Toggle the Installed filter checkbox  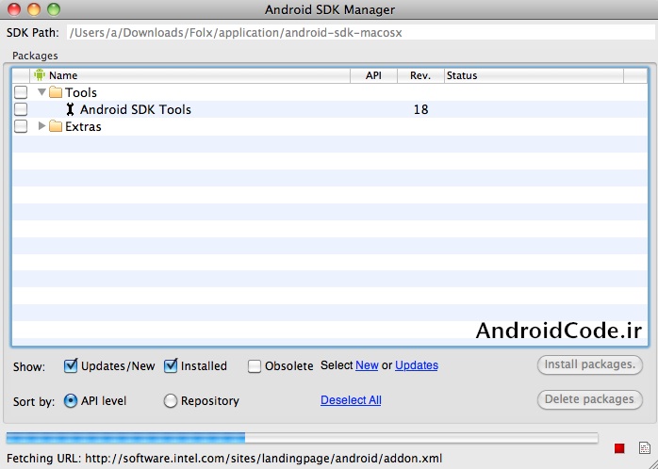click(x=171, y=365)
